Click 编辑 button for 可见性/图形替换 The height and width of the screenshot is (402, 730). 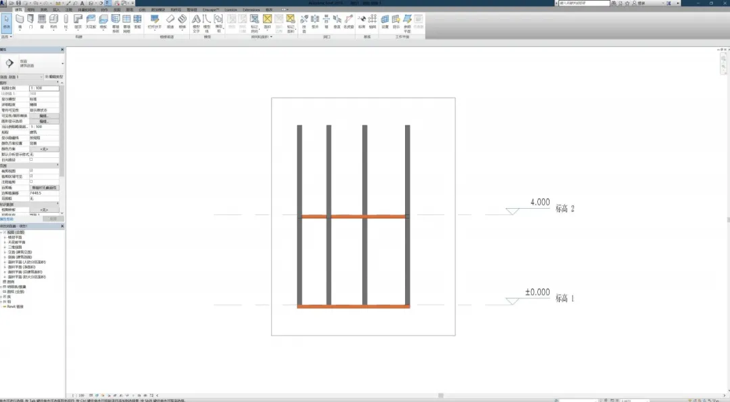(44, 116)
